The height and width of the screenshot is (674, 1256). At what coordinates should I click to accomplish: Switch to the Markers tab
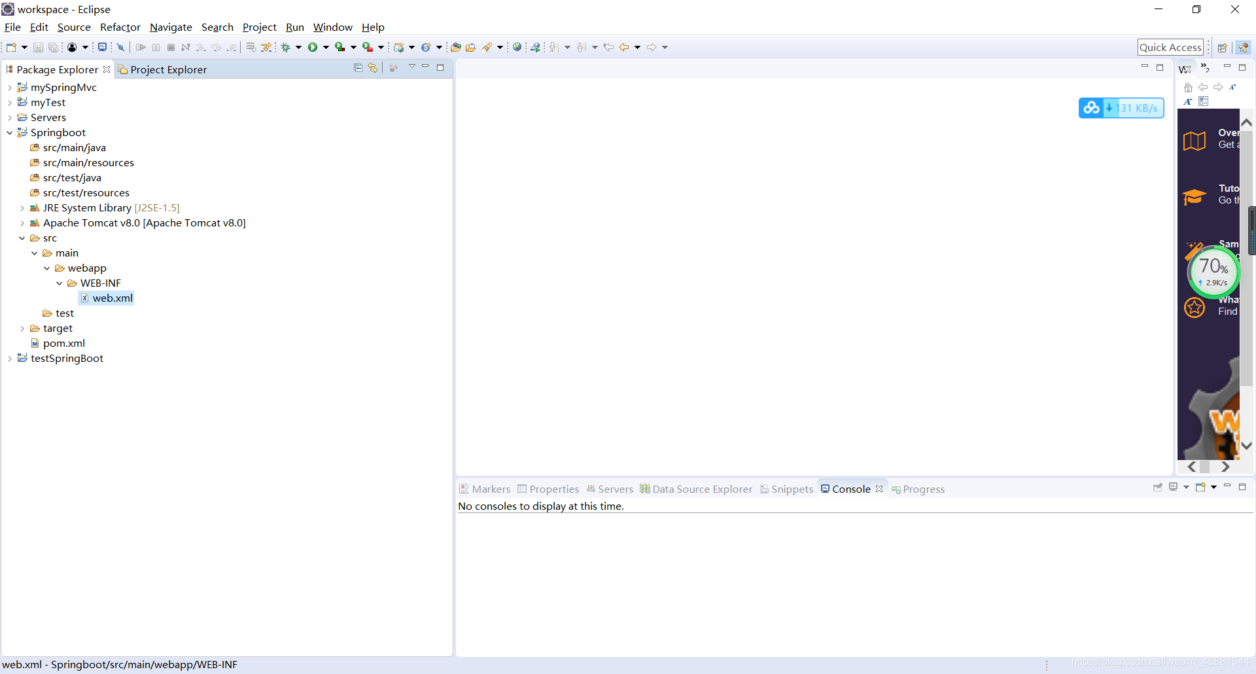click(x=485, y=489)
